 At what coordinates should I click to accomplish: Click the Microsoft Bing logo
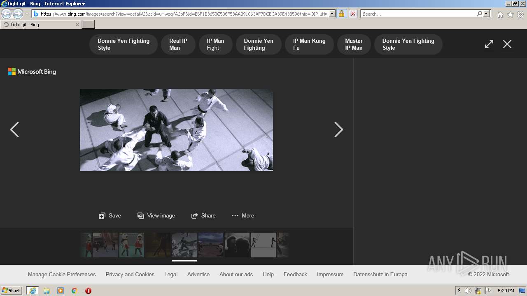(x=32, y=72)
